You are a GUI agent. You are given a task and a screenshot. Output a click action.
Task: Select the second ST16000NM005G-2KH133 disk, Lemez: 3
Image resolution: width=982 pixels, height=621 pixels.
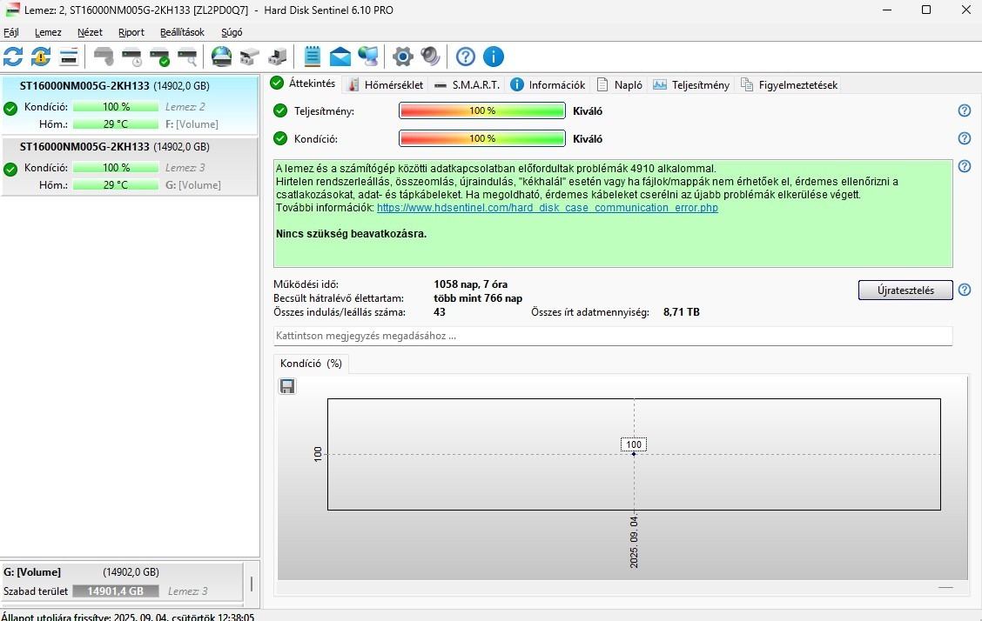click(130, 166)
